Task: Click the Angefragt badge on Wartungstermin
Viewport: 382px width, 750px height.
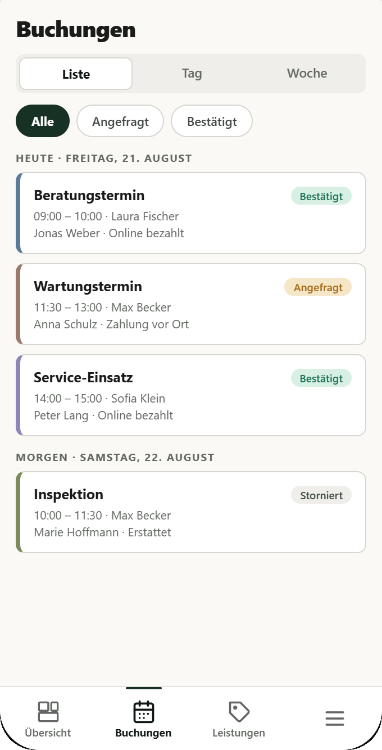Action: tap(318, 287)
